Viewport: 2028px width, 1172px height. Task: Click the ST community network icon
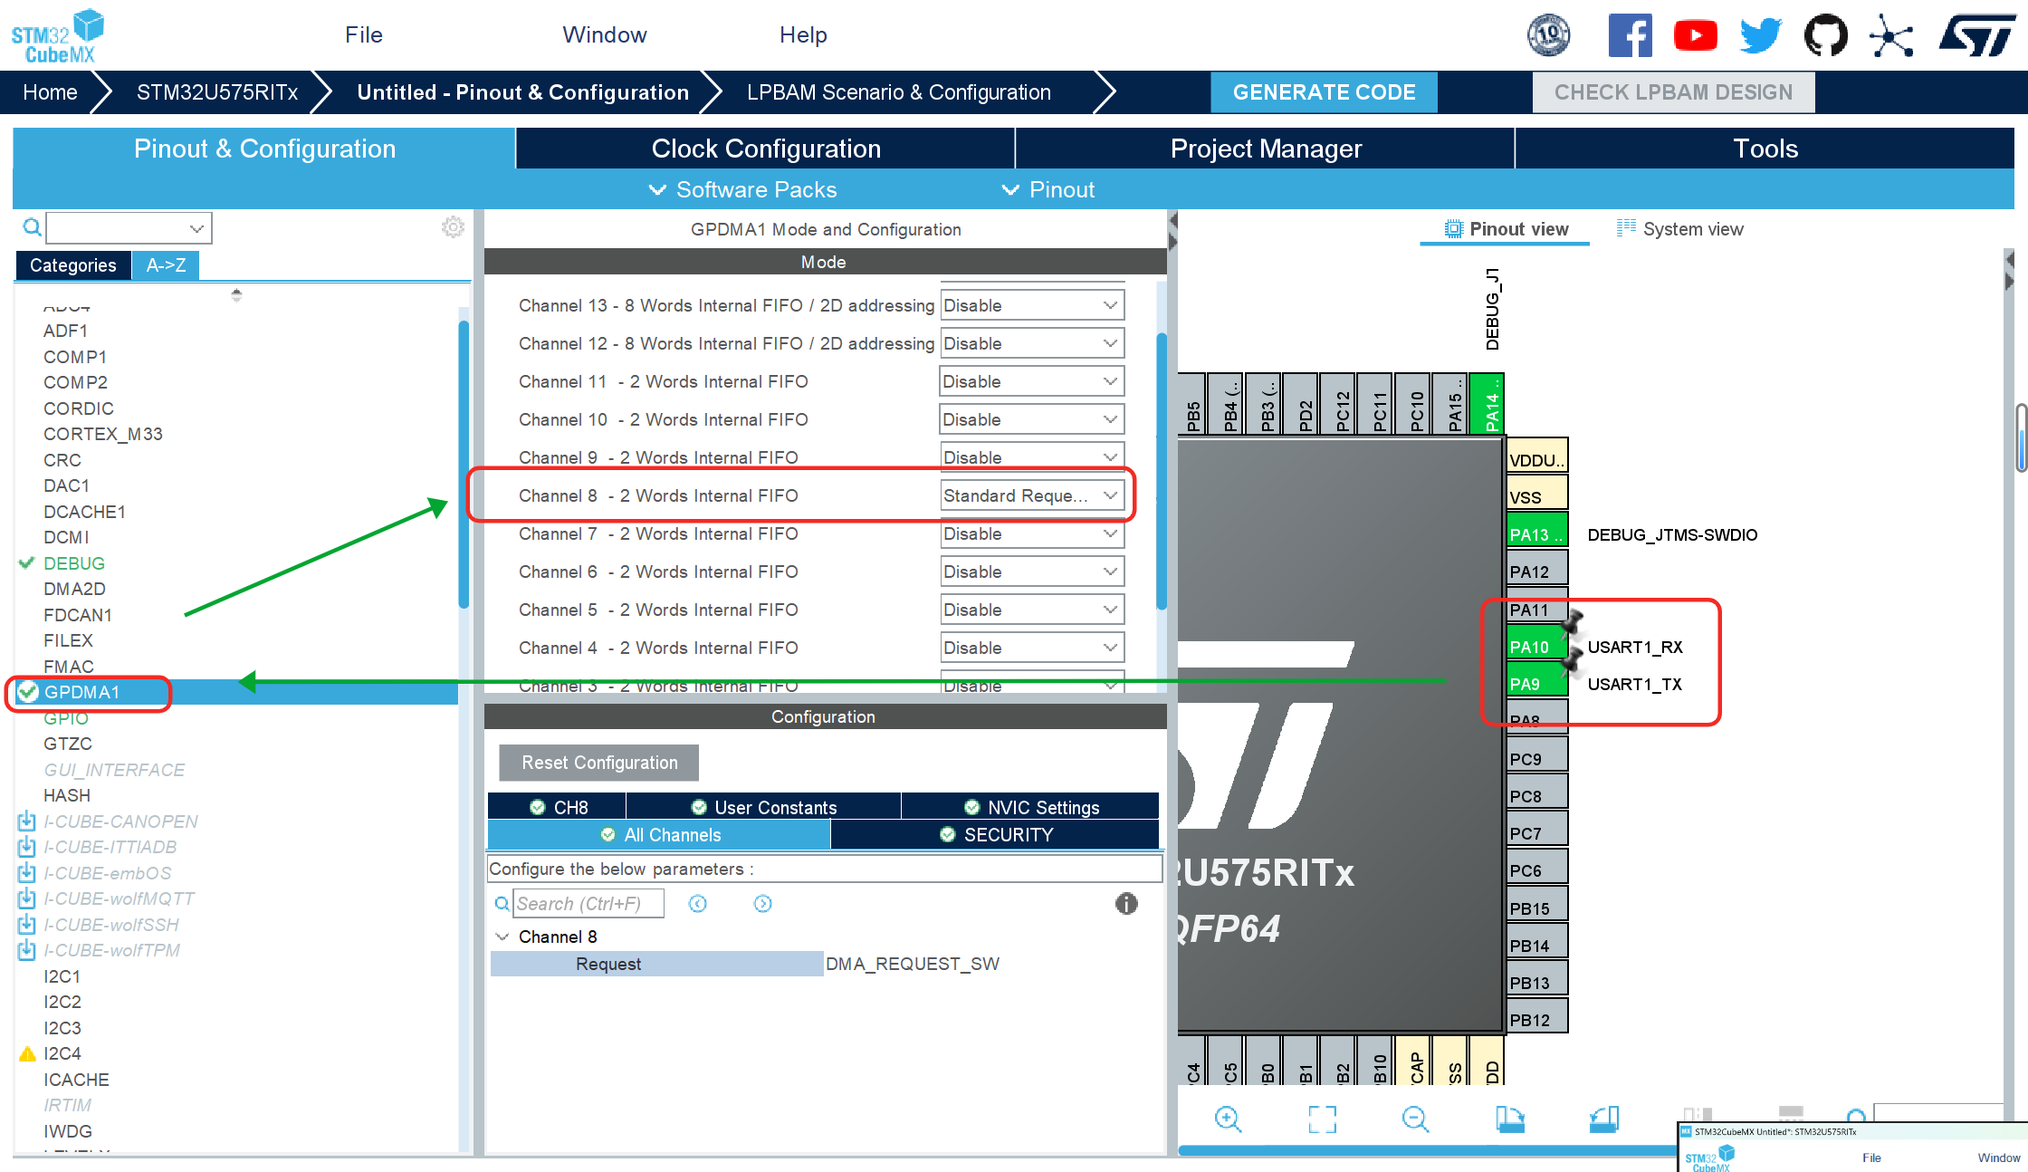click(1891, 35)
